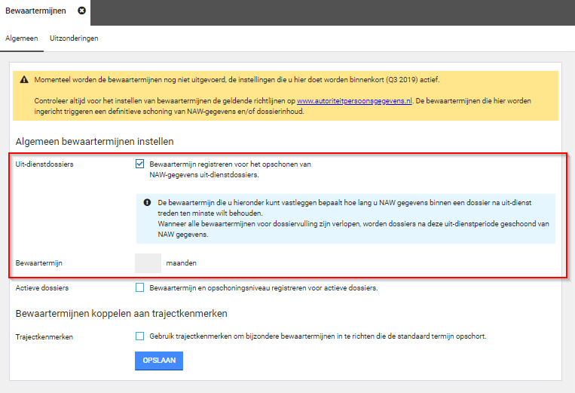
Task: Enable the Actieve dossiers checkbox
Action: (x=140, y=287)
